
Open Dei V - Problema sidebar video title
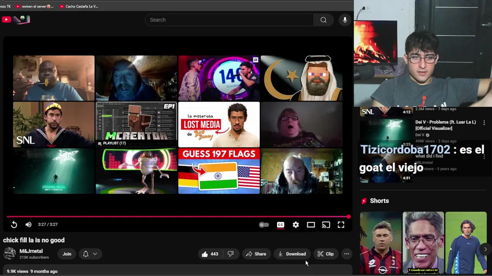click(445, 125)
